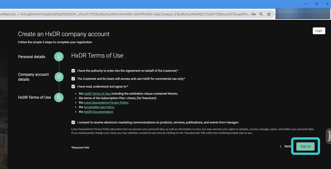Click the browser URL address field
Image resolution: width=331 pixels, height=169 pixels.
pyautogui.click(x=124, y=14)
